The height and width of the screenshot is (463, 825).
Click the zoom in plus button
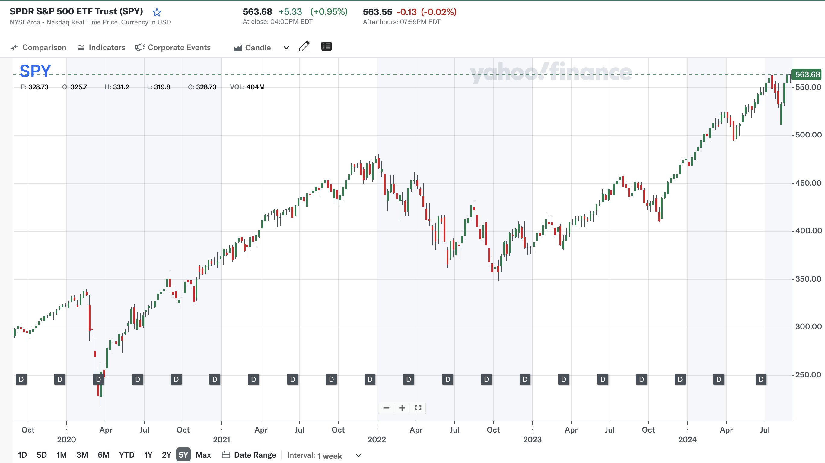[x=402, y=408]
